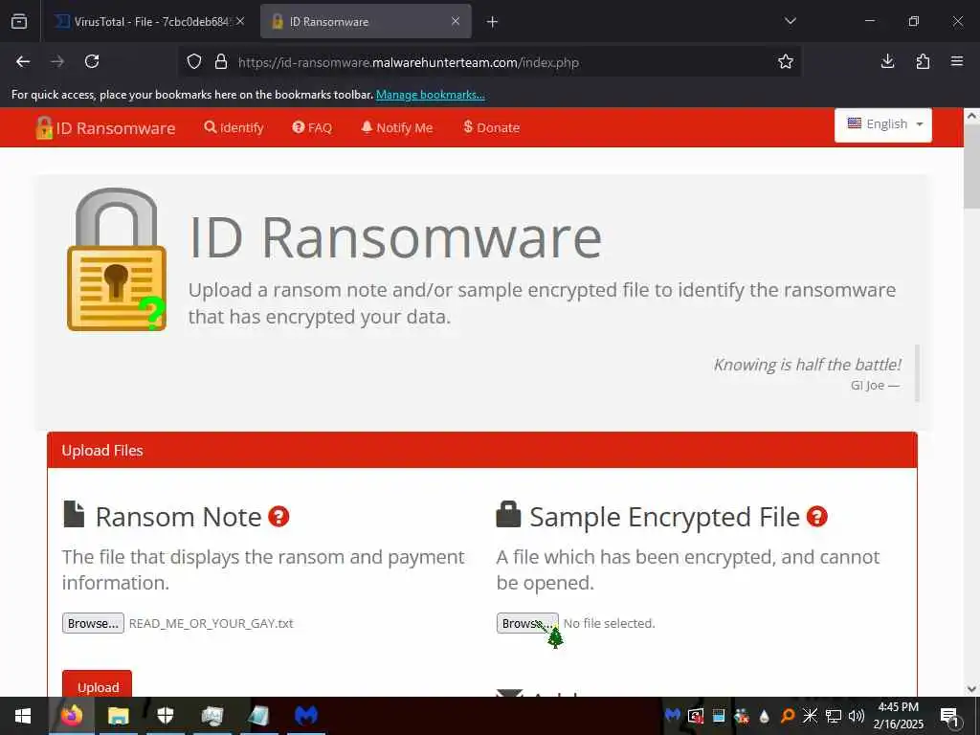
Task: Click the tracking protection shield icon
Action: point(194,62)
